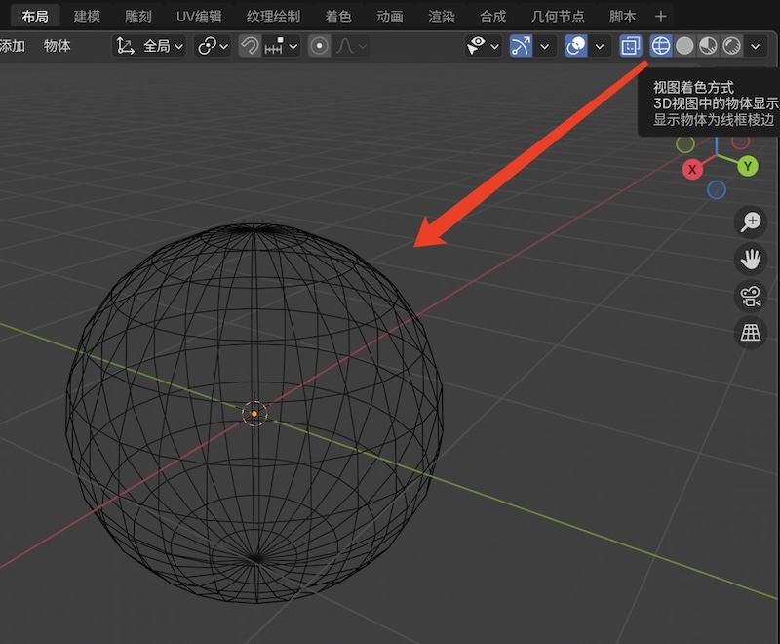Add a new workspace with plus button
780x644 pixels.
(x=661, y=17)
